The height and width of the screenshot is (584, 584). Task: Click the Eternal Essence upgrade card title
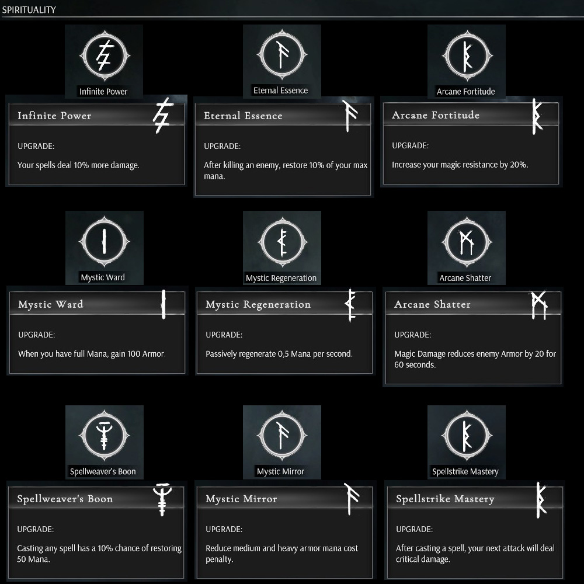pyautogui.click(x=243, y=116)
